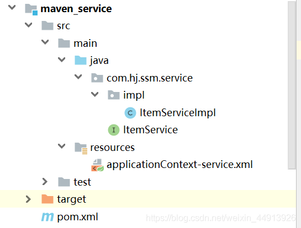Click the Maven pom.xml file icon
This screenshot has height=228, width=301.
click(x=47, y=217)
